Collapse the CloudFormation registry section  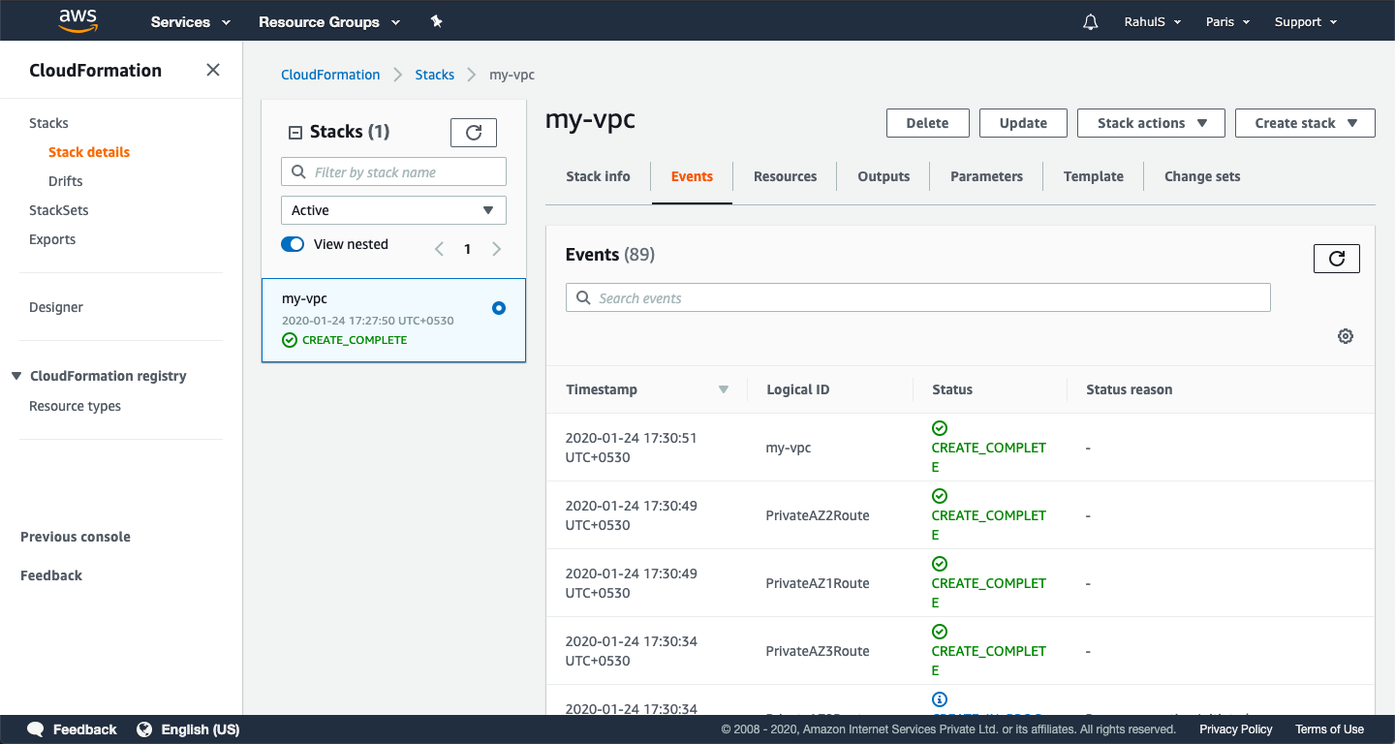[16, 376]
